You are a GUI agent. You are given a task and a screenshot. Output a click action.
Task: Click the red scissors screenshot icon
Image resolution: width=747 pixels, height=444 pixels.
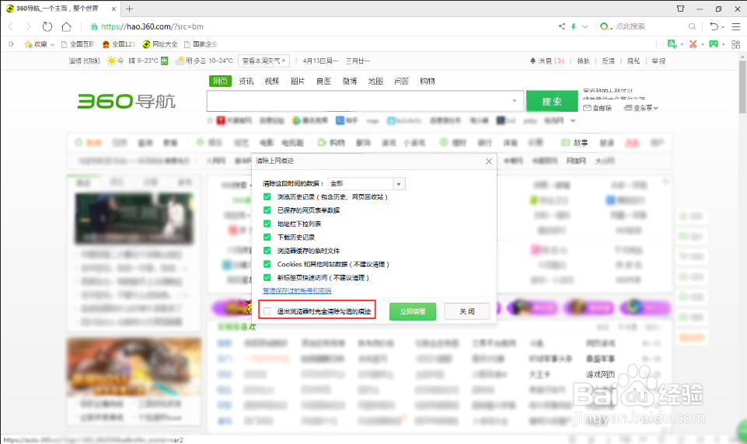click(693, 44)
